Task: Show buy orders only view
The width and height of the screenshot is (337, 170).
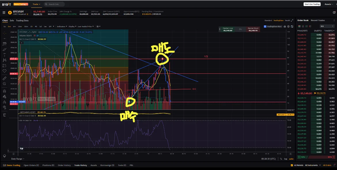Action: coord(306,26)
